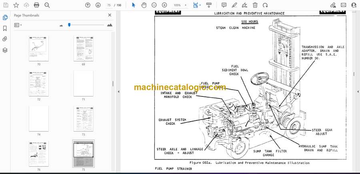Bookmark the file with the star icon

[x=16, y=5]
